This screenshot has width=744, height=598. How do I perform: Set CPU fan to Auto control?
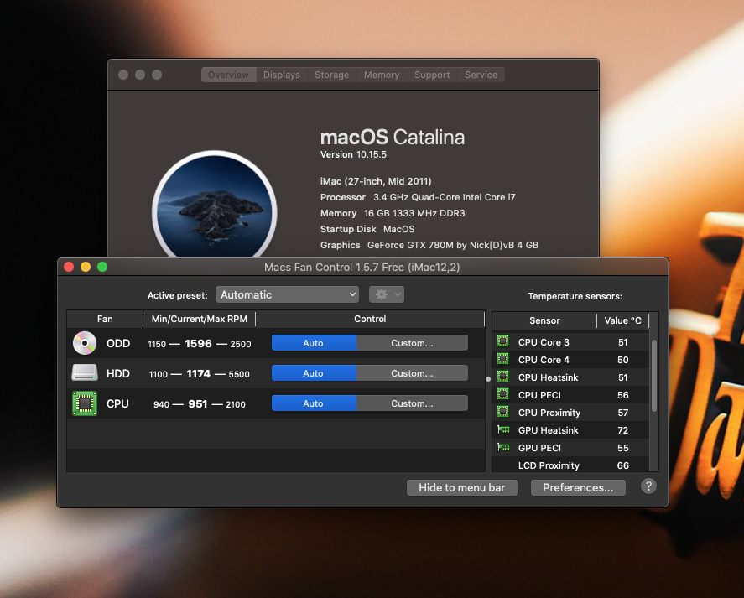(314, 403)
